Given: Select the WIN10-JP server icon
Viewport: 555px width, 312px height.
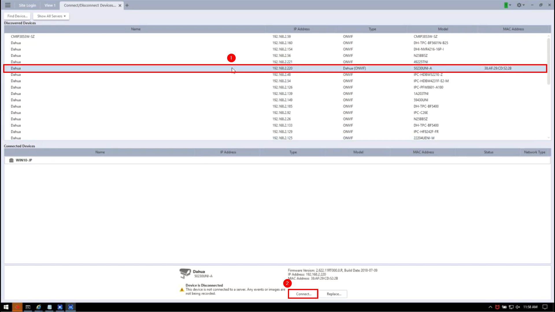Looking at the screenshot, I should 11,160.
